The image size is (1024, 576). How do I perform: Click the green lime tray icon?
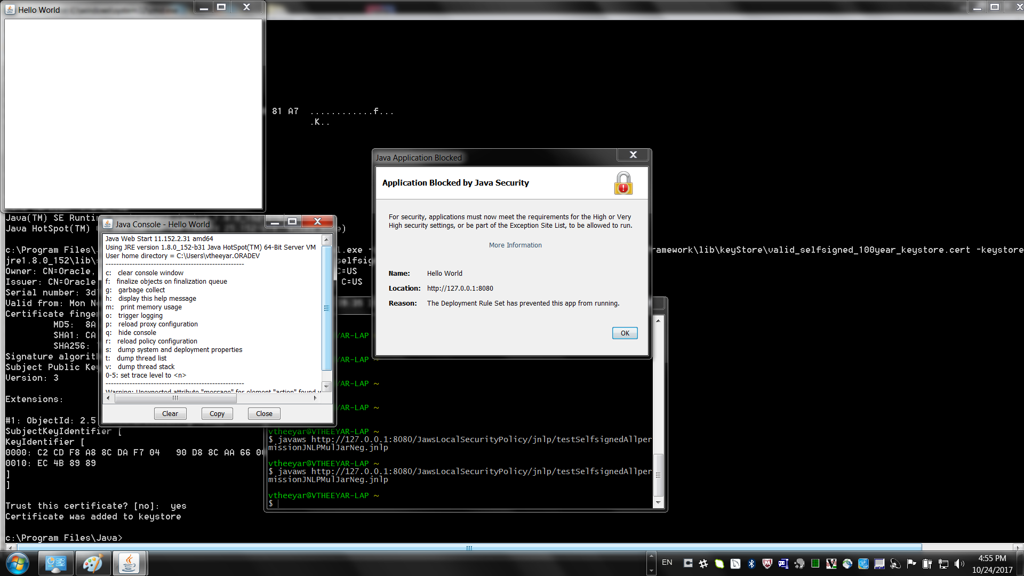pos(719,564)
